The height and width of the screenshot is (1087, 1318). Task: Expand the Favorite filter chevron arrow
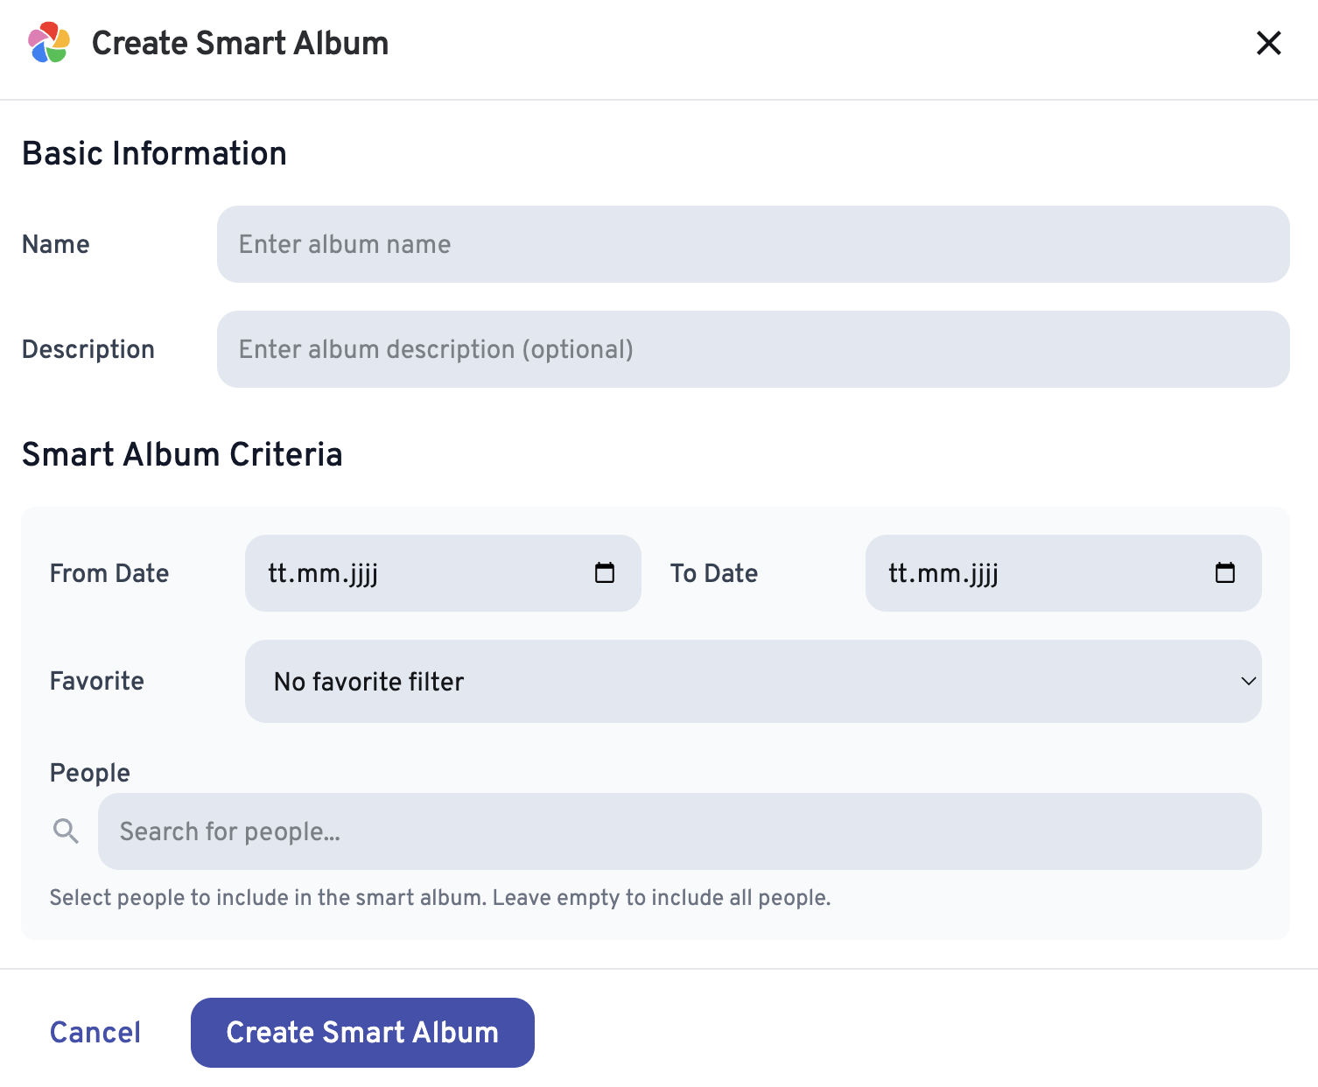point(1248,681)
